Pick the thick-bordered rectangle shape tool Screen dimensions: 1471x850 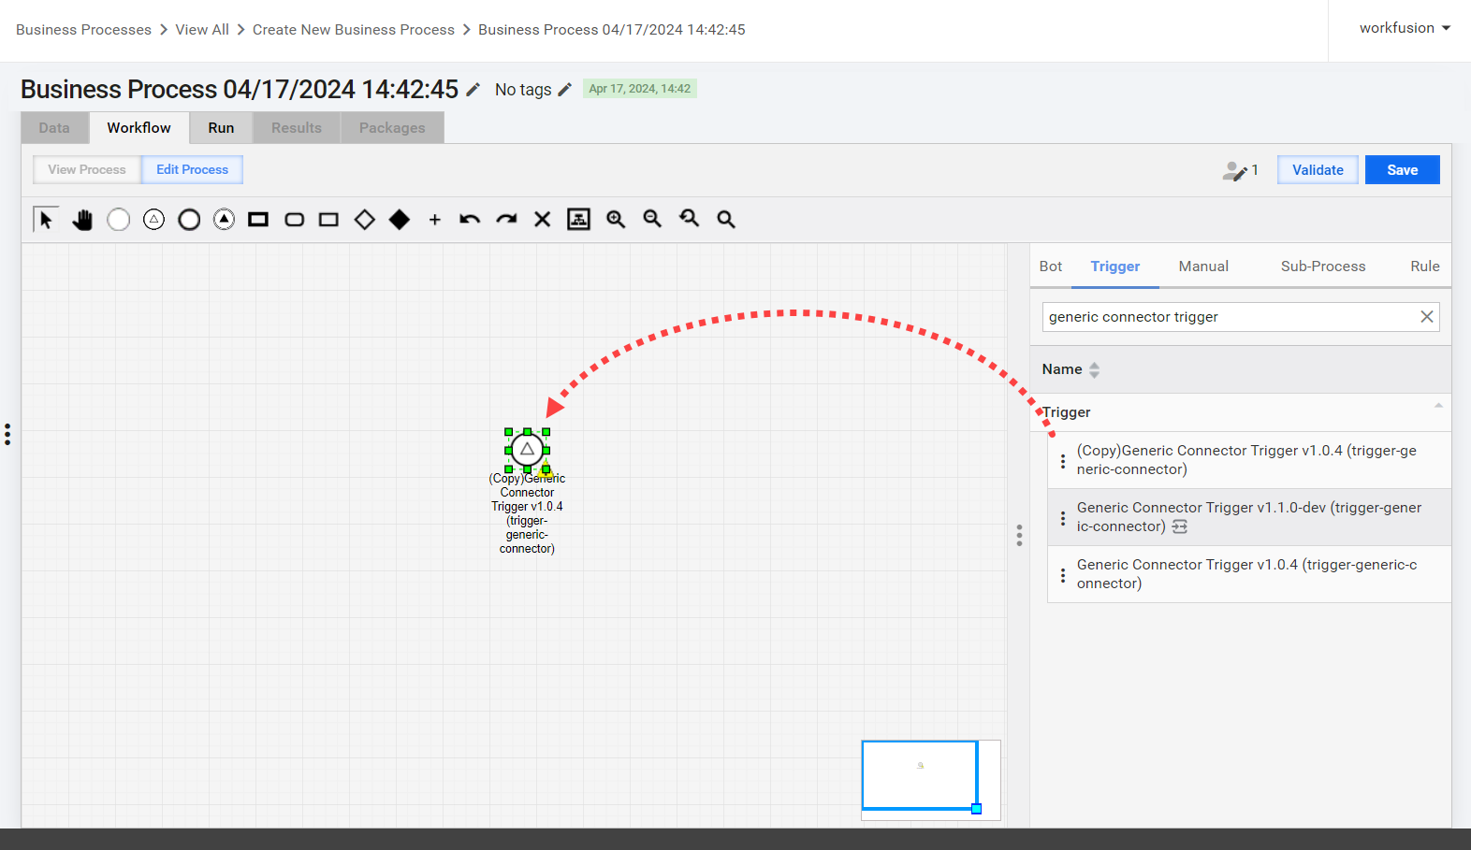tap(258, 220)
